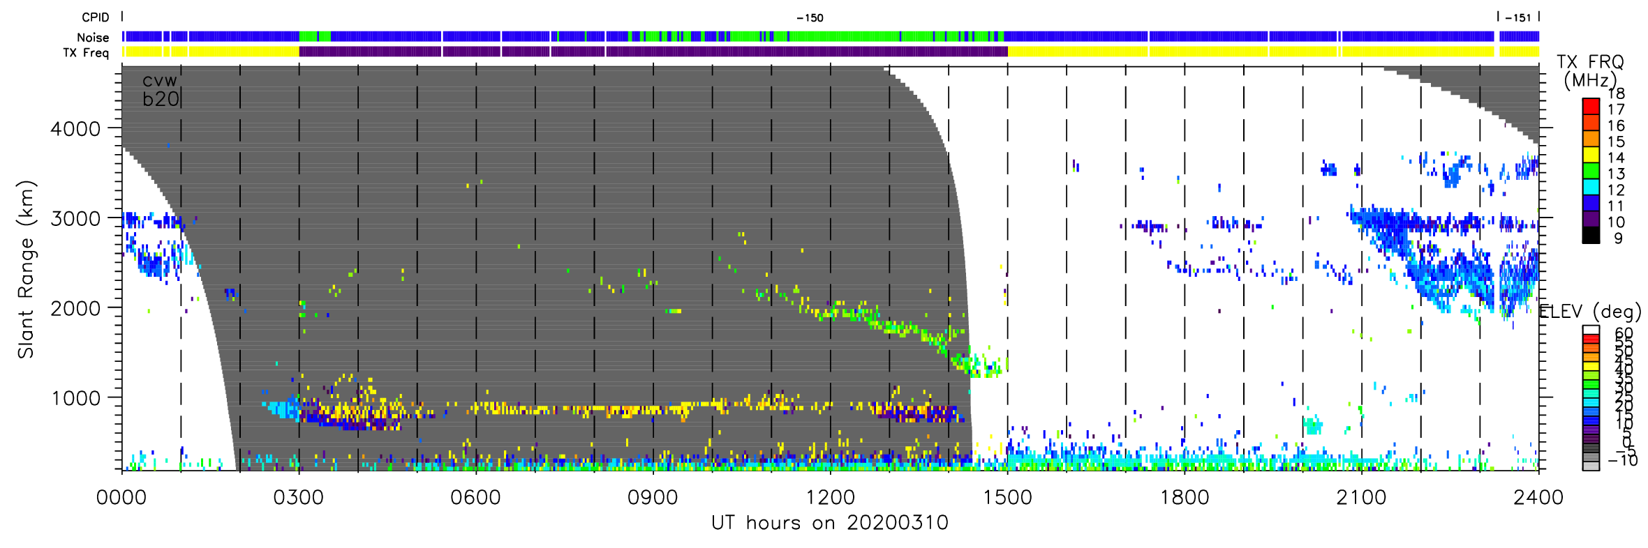
Task: Pick the blue 11–12 MHz swatch
Action: [1591, 202]
